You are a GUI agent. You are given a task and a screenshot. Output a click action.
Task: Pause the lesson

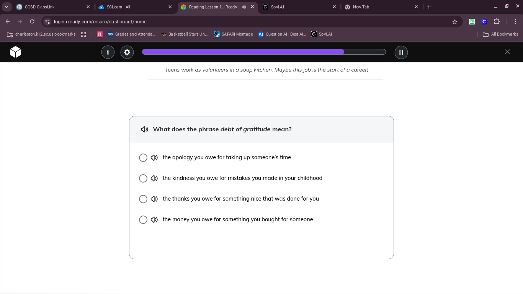pyautogui.click(x=401, y=52)
